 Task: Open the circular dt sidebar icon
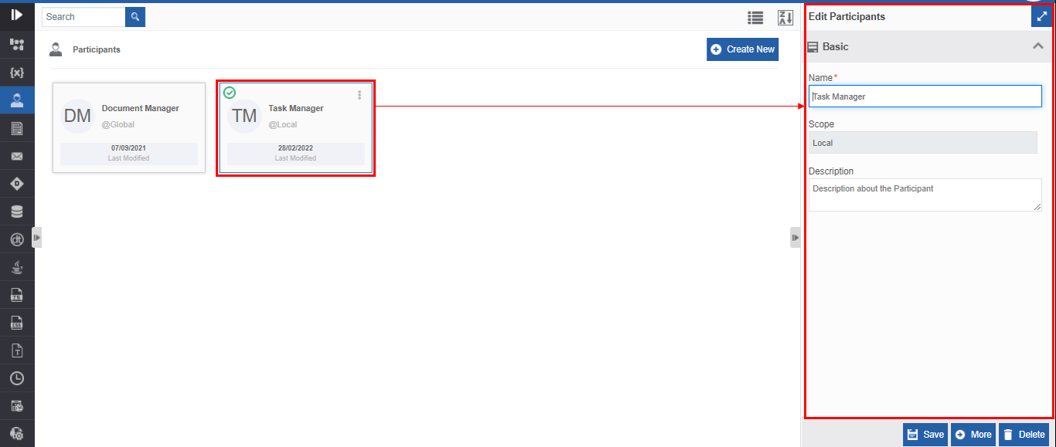click(x=17, y=239)
